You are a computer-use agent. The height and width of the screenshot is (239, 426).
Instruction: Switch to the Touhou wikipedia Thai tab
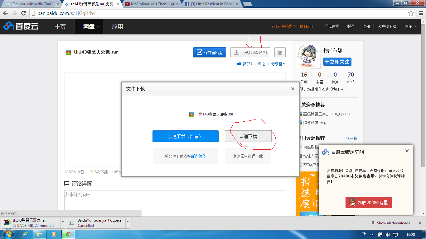(x=31, y=4)
